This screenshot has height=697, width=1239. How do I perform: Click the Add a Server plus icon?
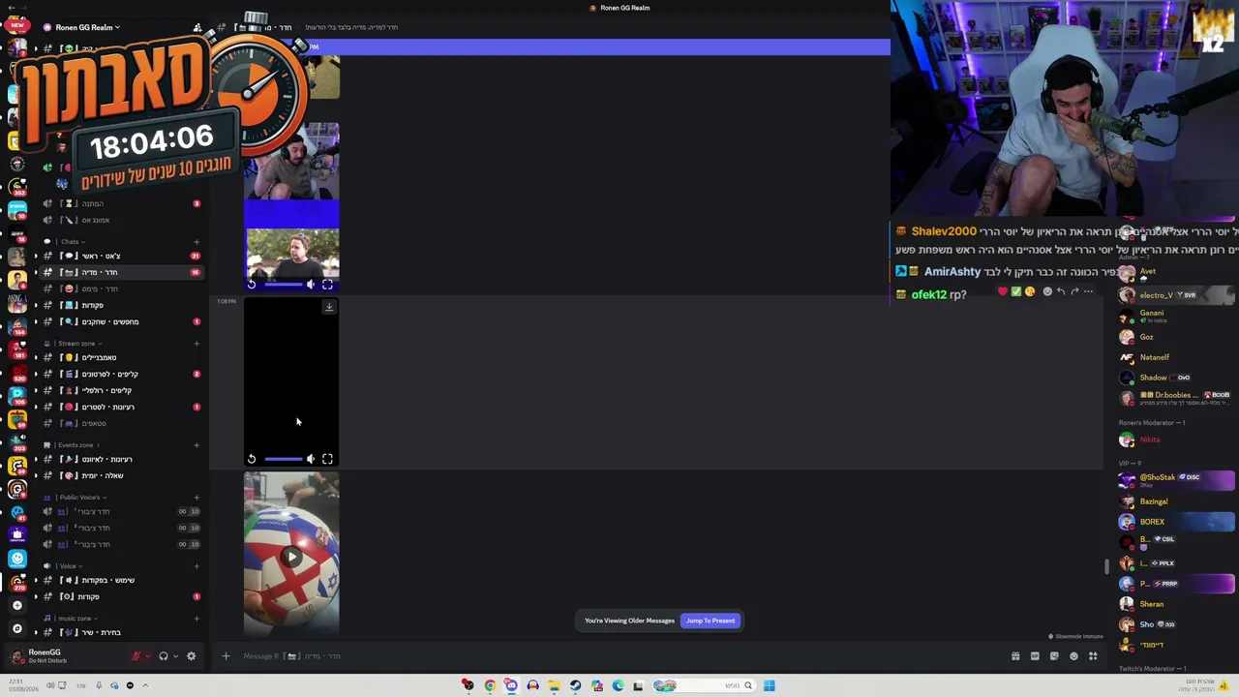16,605
